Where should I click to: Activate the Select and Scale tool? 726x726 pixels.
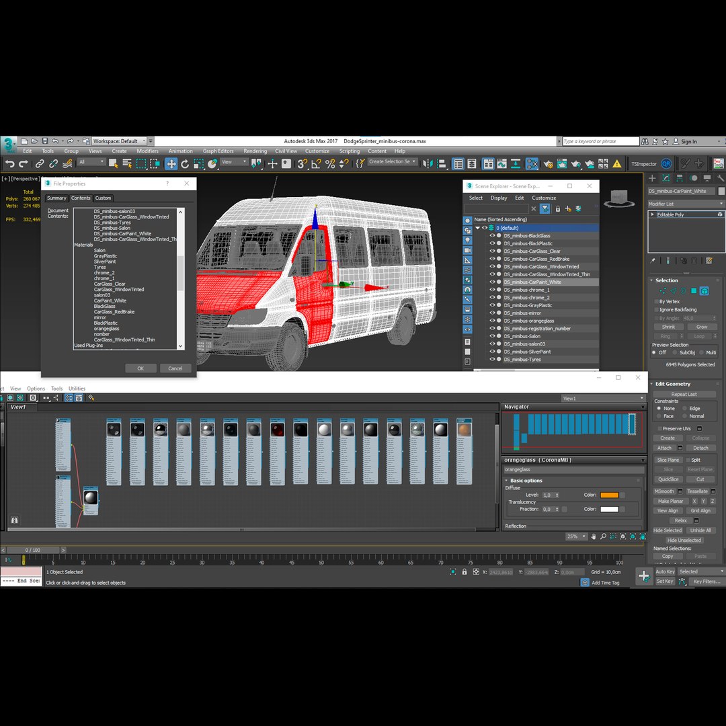(x=198, y=163)
